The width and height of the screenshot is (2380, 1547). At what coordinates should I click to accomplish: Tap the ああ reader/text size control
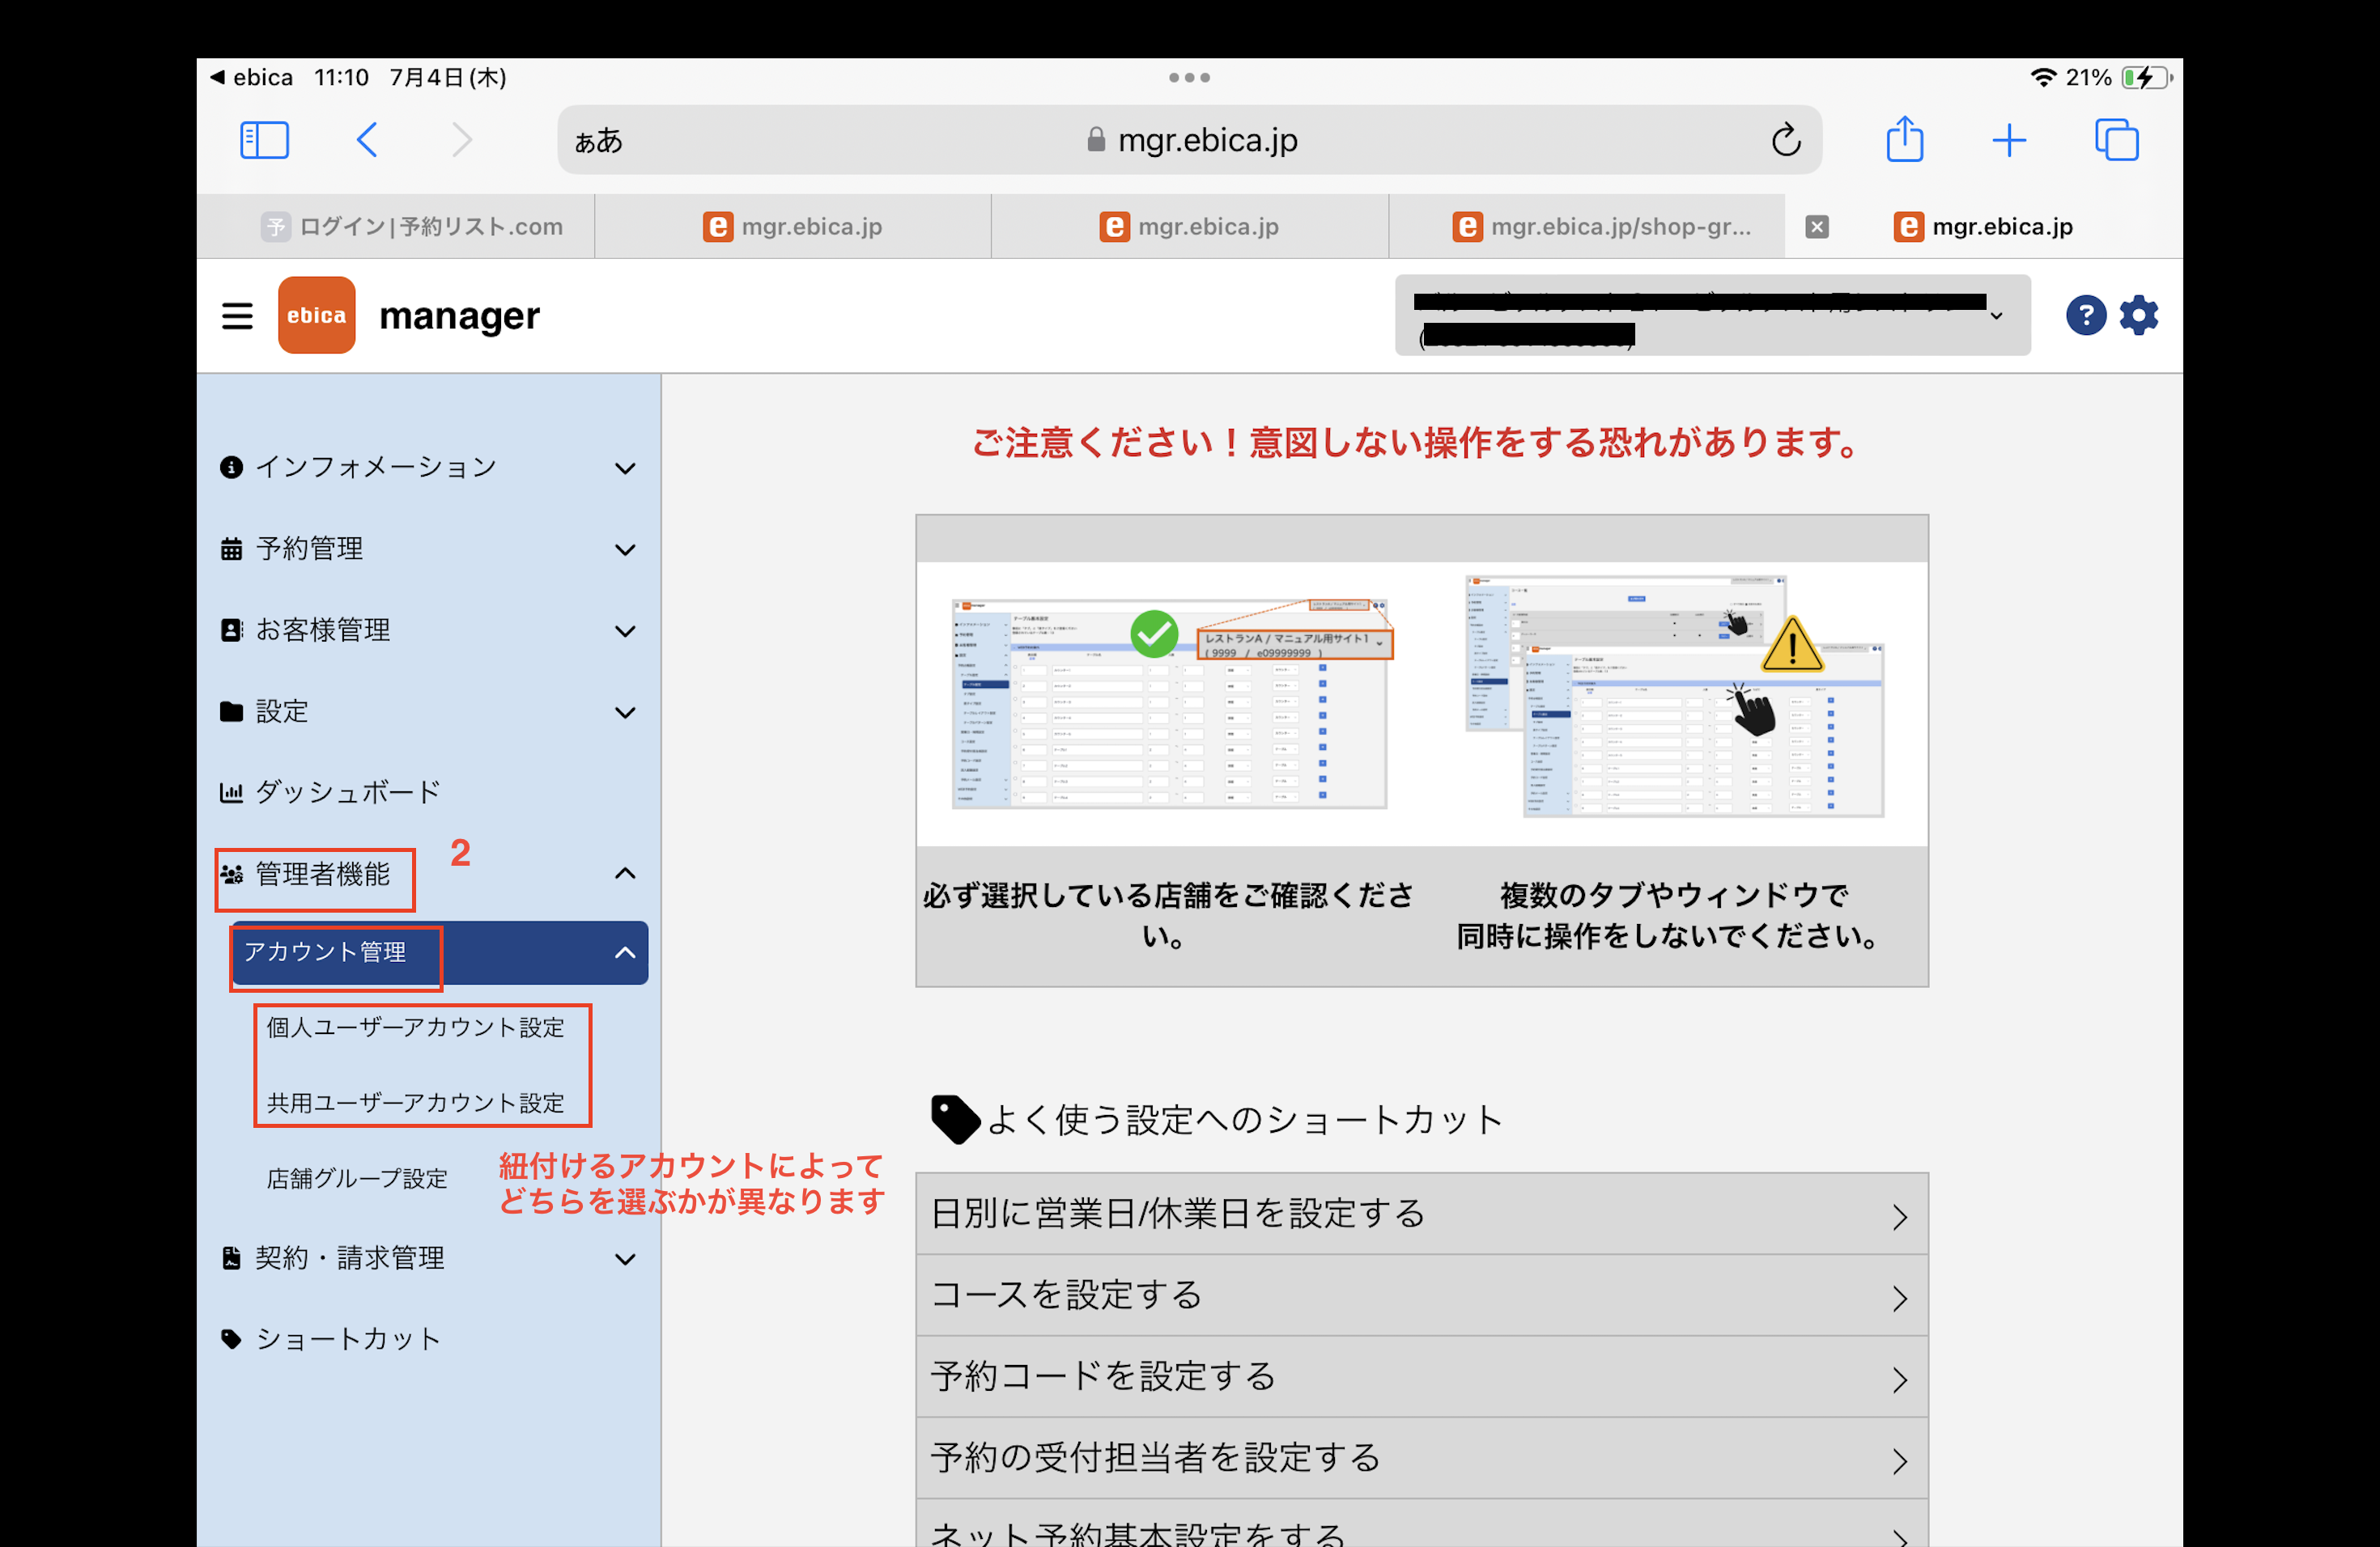click(598, 141)
